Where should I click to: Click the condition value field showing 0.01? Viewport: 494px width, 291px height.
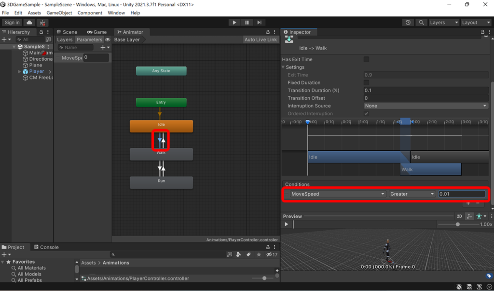[461, 194]
